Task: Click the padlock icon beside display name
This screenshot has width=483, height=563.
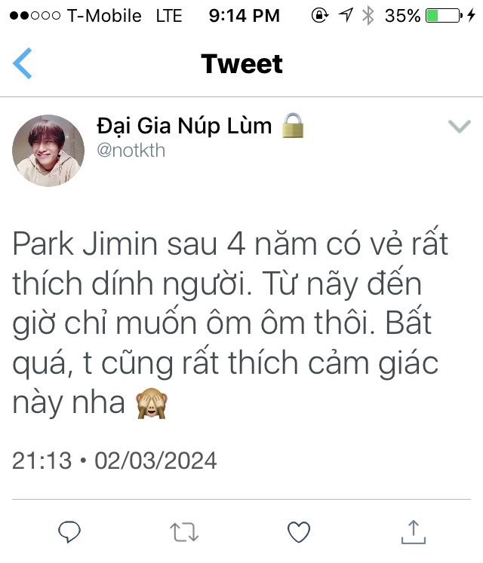Action: pyautogui.click(x=292, y=125)
